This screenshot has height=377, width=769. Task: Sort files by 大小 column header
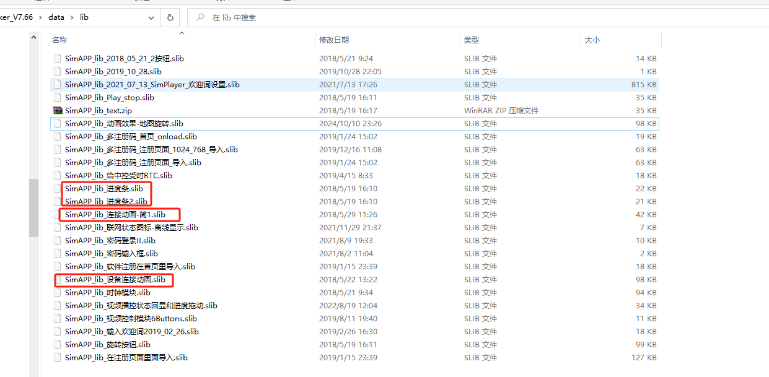point(592,40)
